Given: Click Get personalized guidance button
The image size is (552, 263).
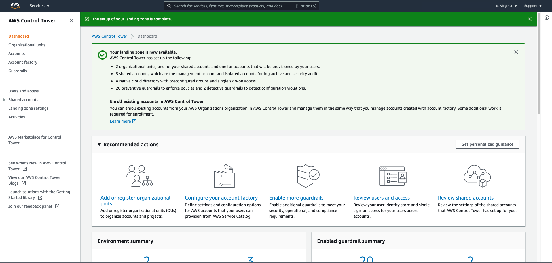Looking at the screenshot, I should pos(487,144).
